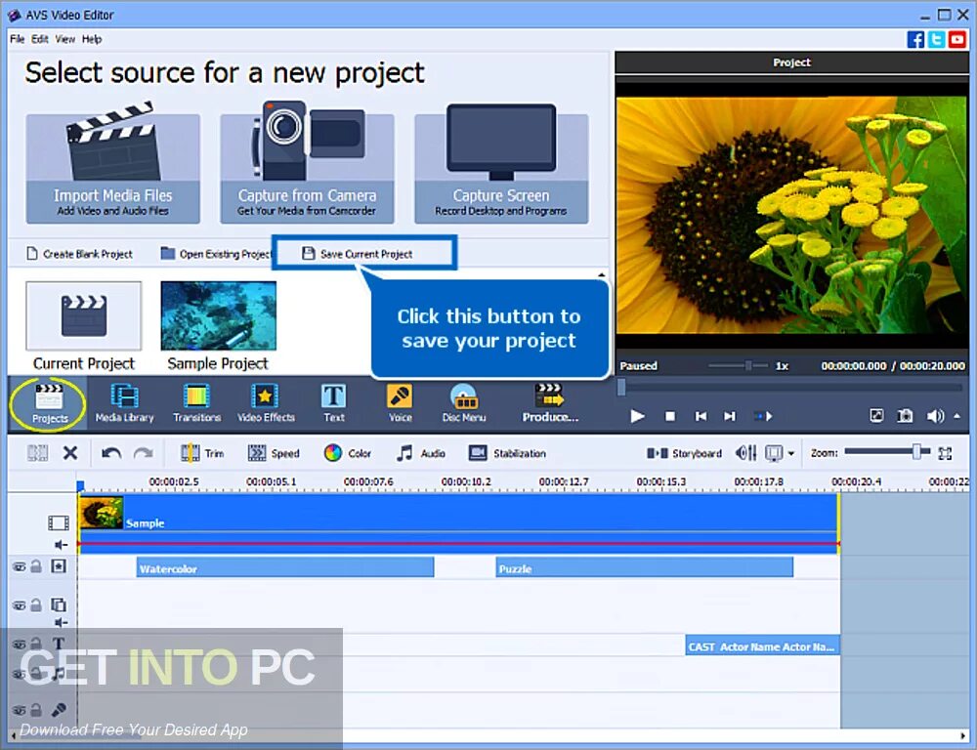
Task: Switch preview to full screen
Action: [x=876, y=415]
